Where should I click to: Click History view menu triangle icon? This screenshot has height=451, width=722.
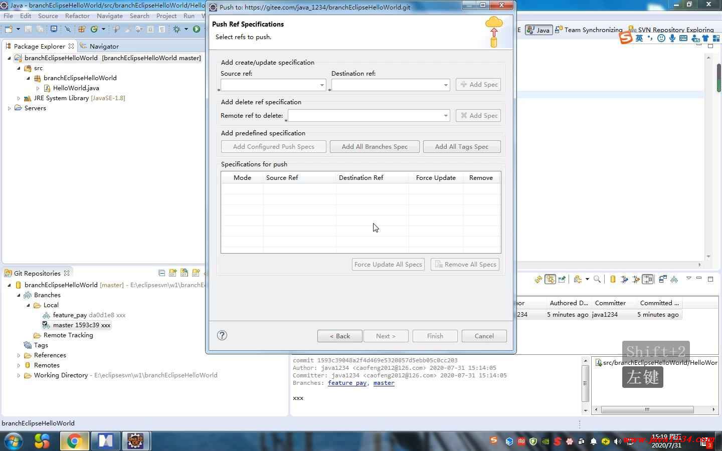point(689,278)
